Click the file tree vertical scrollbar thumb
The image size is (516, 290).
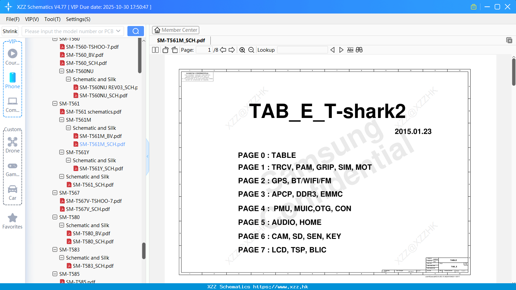(144, 251)
